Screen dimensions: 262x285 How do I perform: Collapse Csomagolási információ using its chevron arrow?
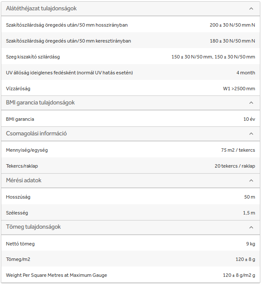pos(251,134)
